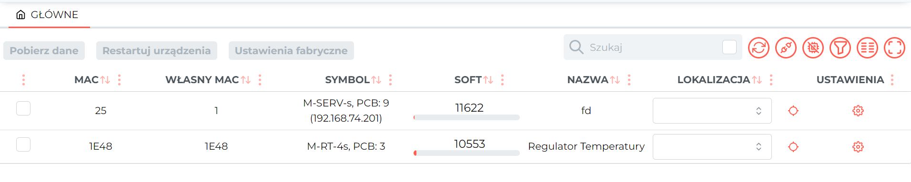The image size is (911, 182).
Task: Click the Pobierz dane button
Action: pyautogui.click(x=44, y=51)
